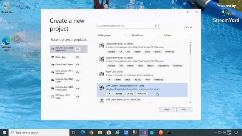The height and width of the screenshot is (136, 242).
Task: Click the network tray icon
Action: pyautogui.click(x=220, y=133)
